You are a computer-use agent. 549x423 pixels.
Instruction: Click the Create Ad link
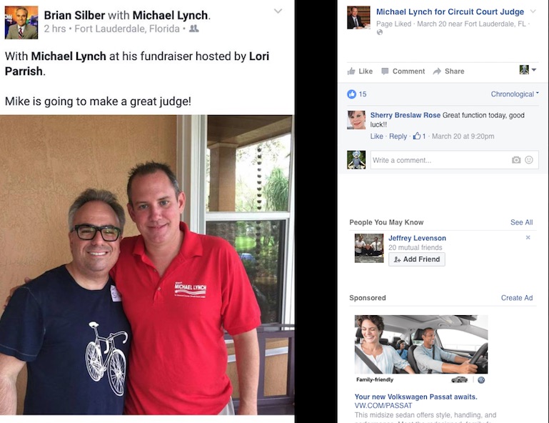tap(517, 298)
